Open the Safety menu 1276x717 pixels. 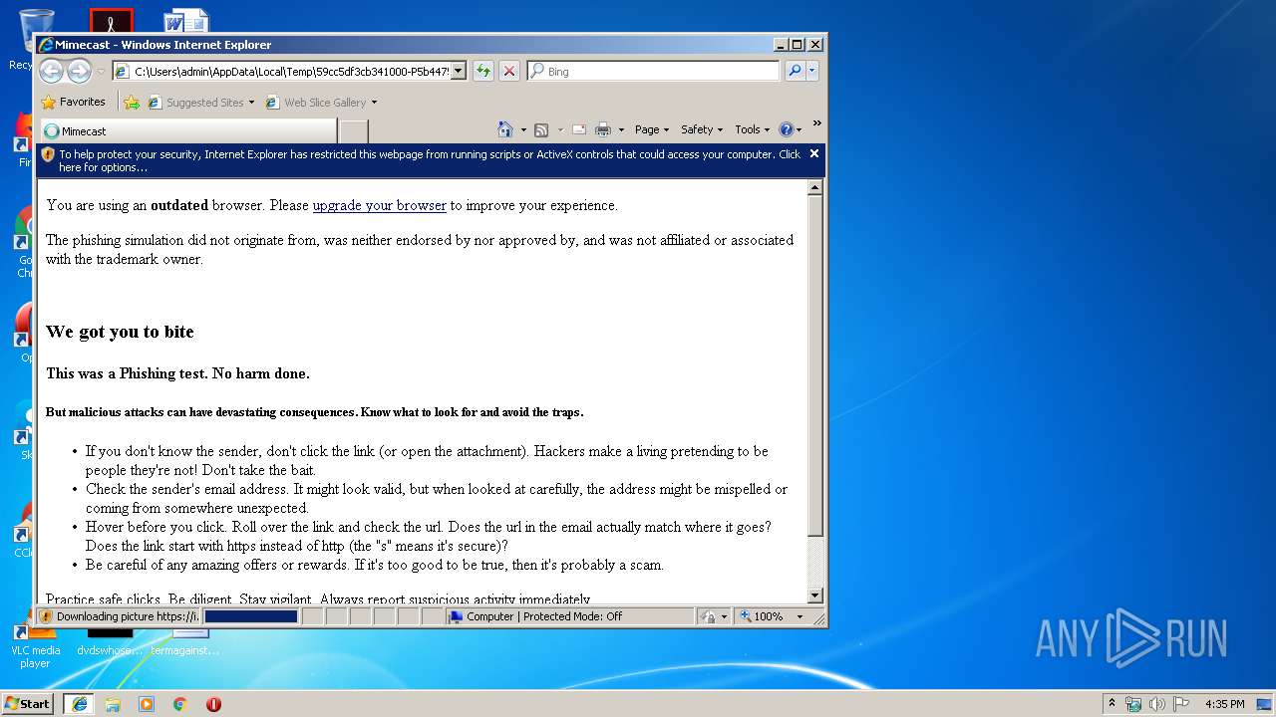(702, 129)
